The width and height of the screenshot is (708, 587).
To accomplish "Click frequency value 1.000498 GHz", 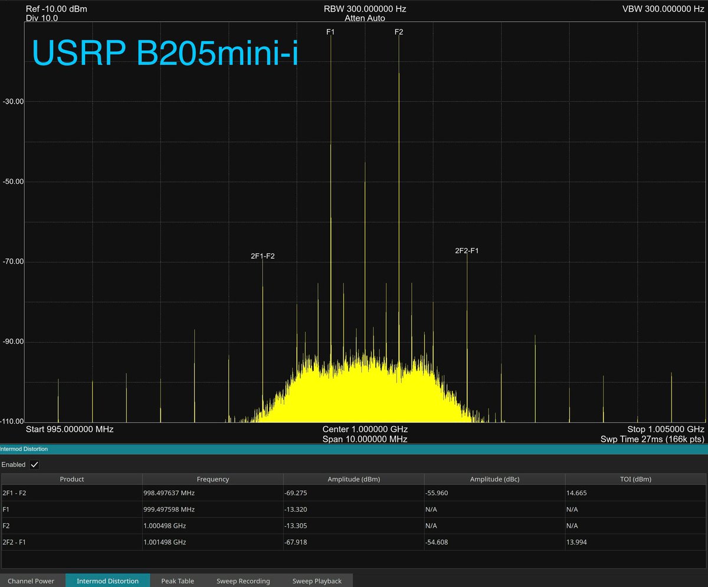I will point(165,526).
